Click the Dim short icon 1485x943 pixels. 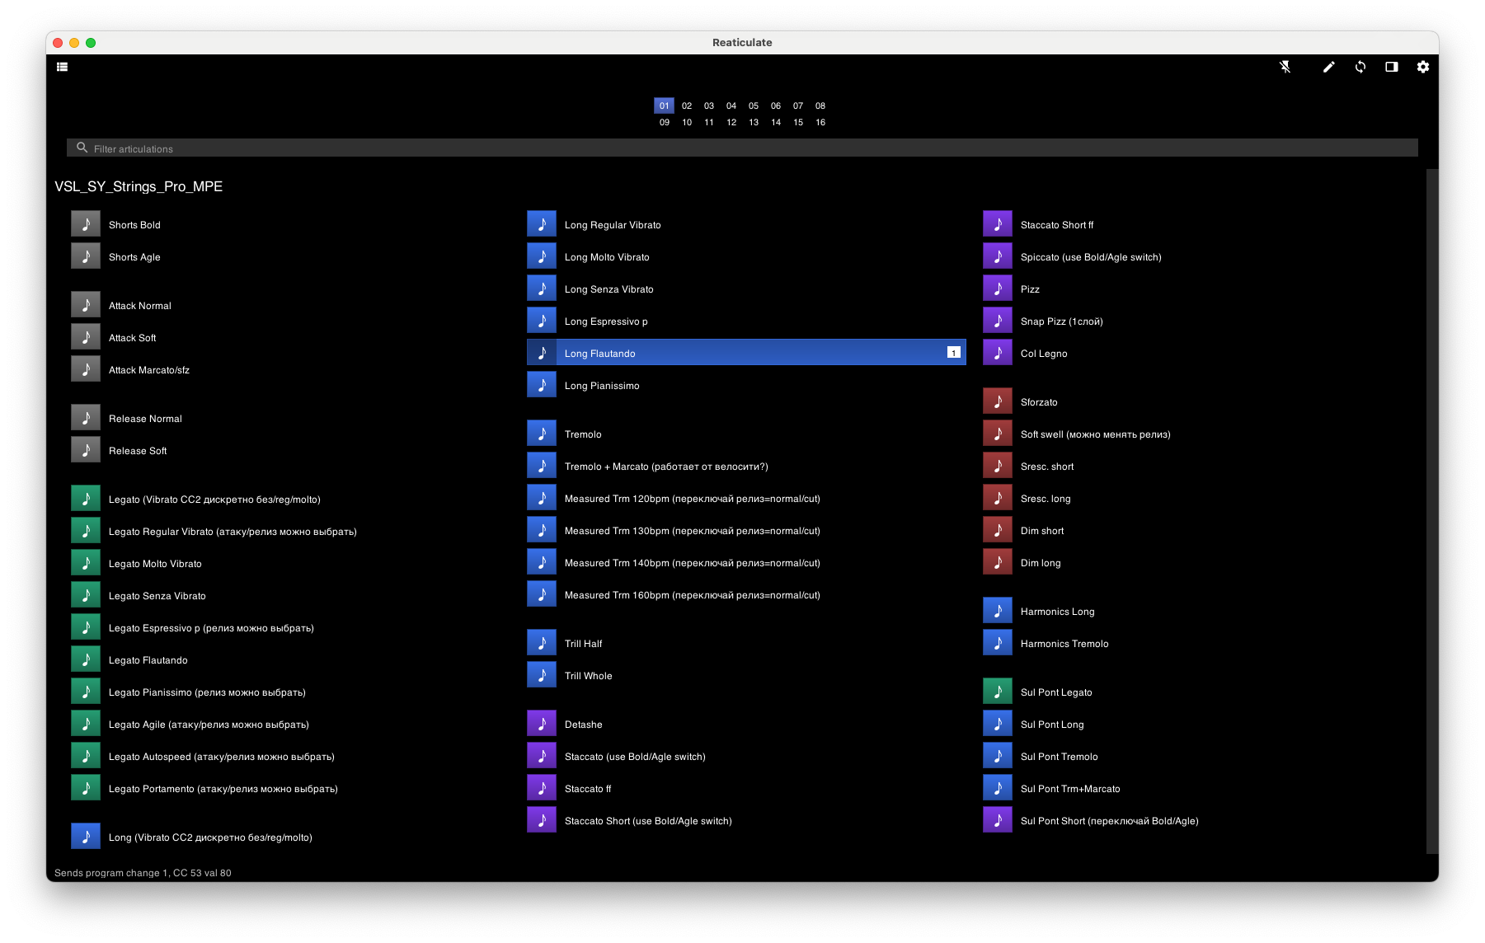coord(998,530)
